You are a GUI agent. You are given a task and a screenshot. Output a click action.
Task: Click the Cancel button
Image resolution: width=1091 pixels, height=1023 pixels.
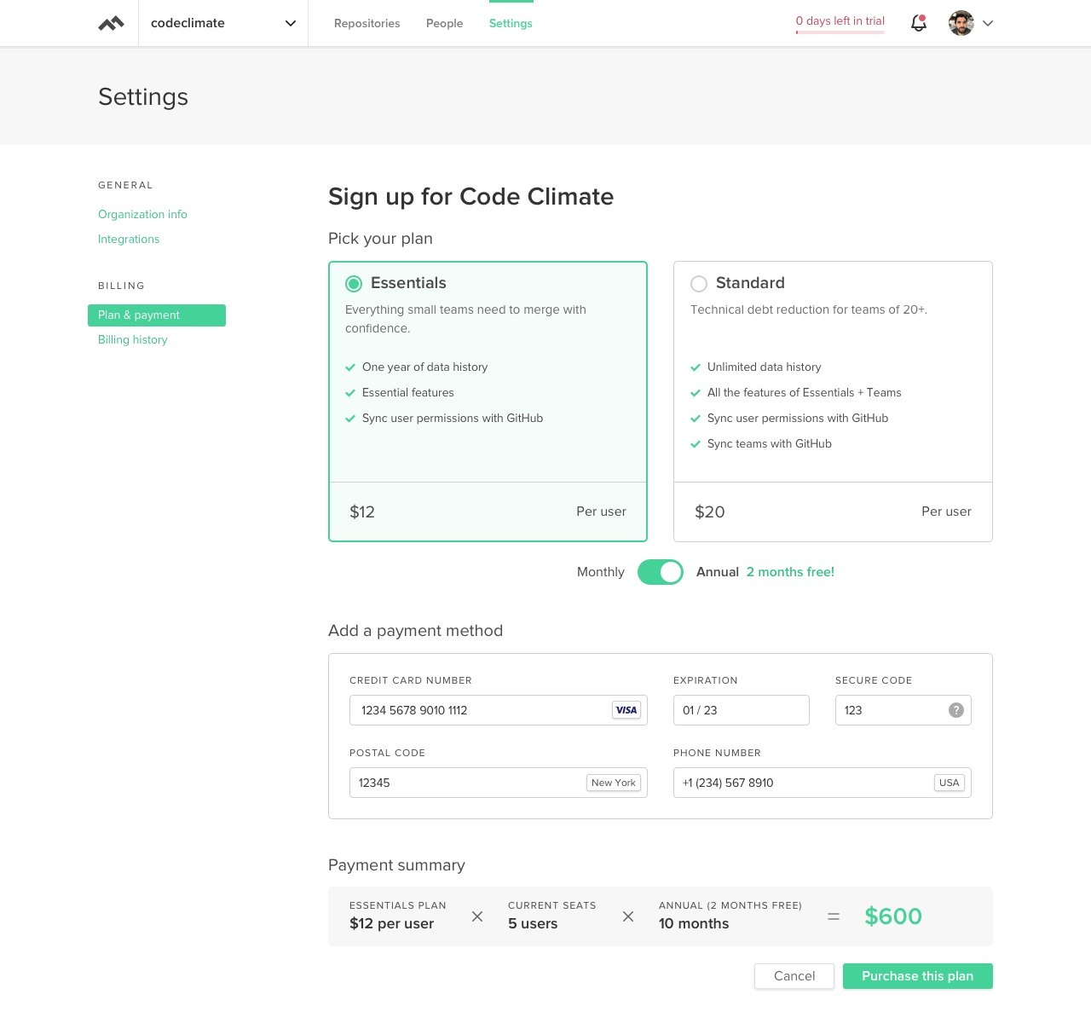pyautogui.click(x=794, y=976)
